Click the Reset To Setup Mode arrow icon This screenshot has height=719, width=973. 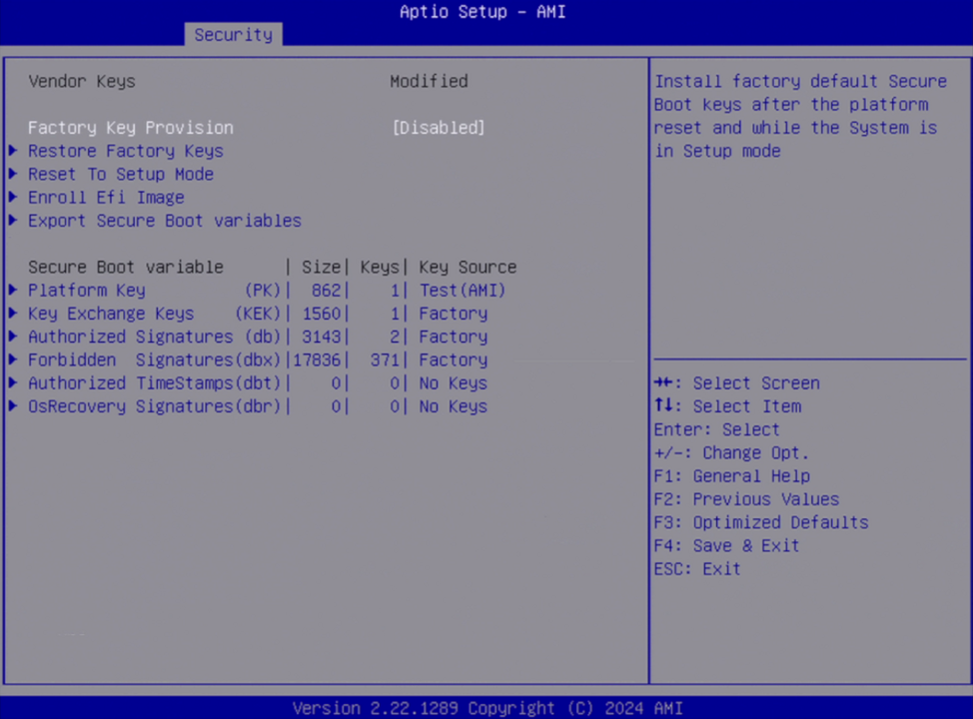12,174
